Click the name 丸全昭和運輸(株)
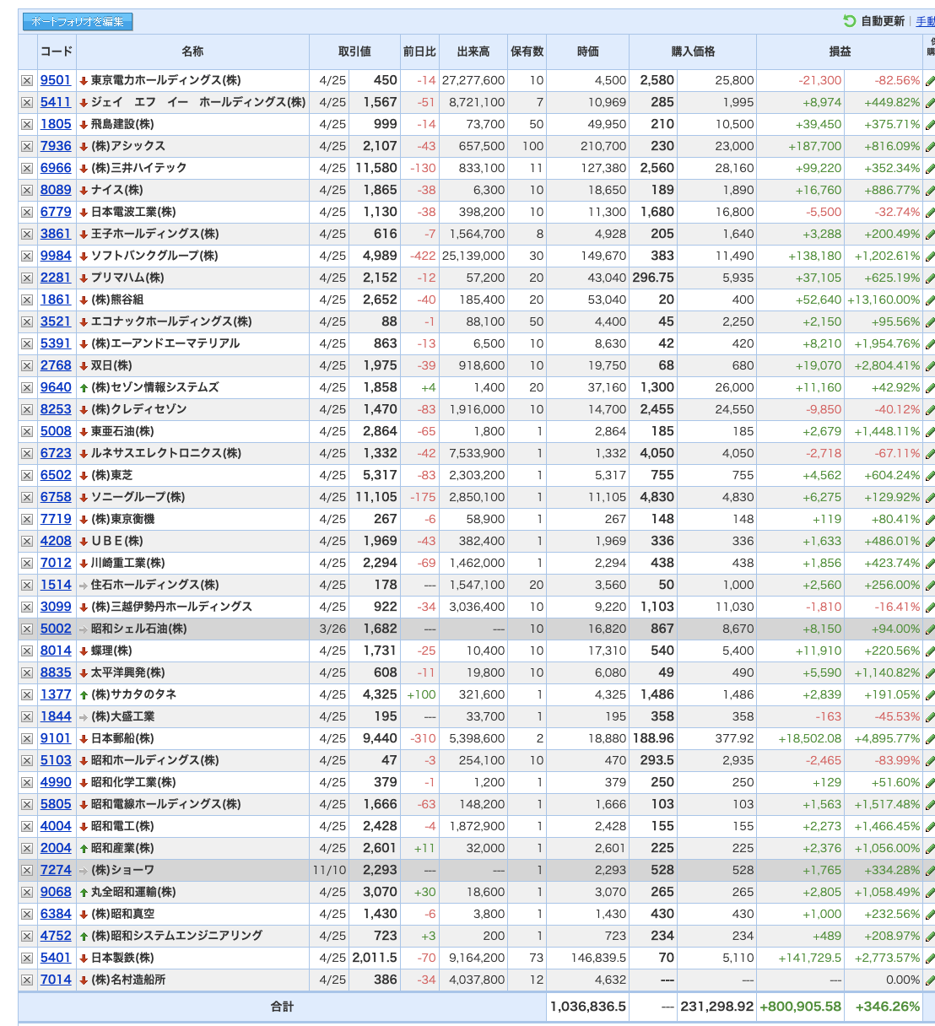935x1026 pixels. pos(133,892)
